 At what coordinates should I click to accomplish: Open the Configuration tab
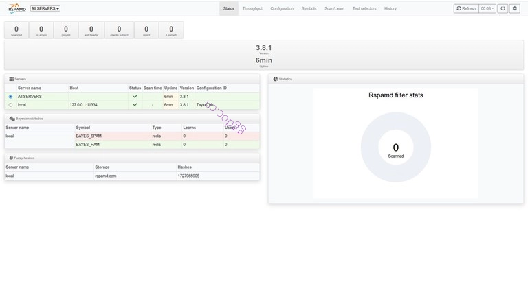(282, 8)
